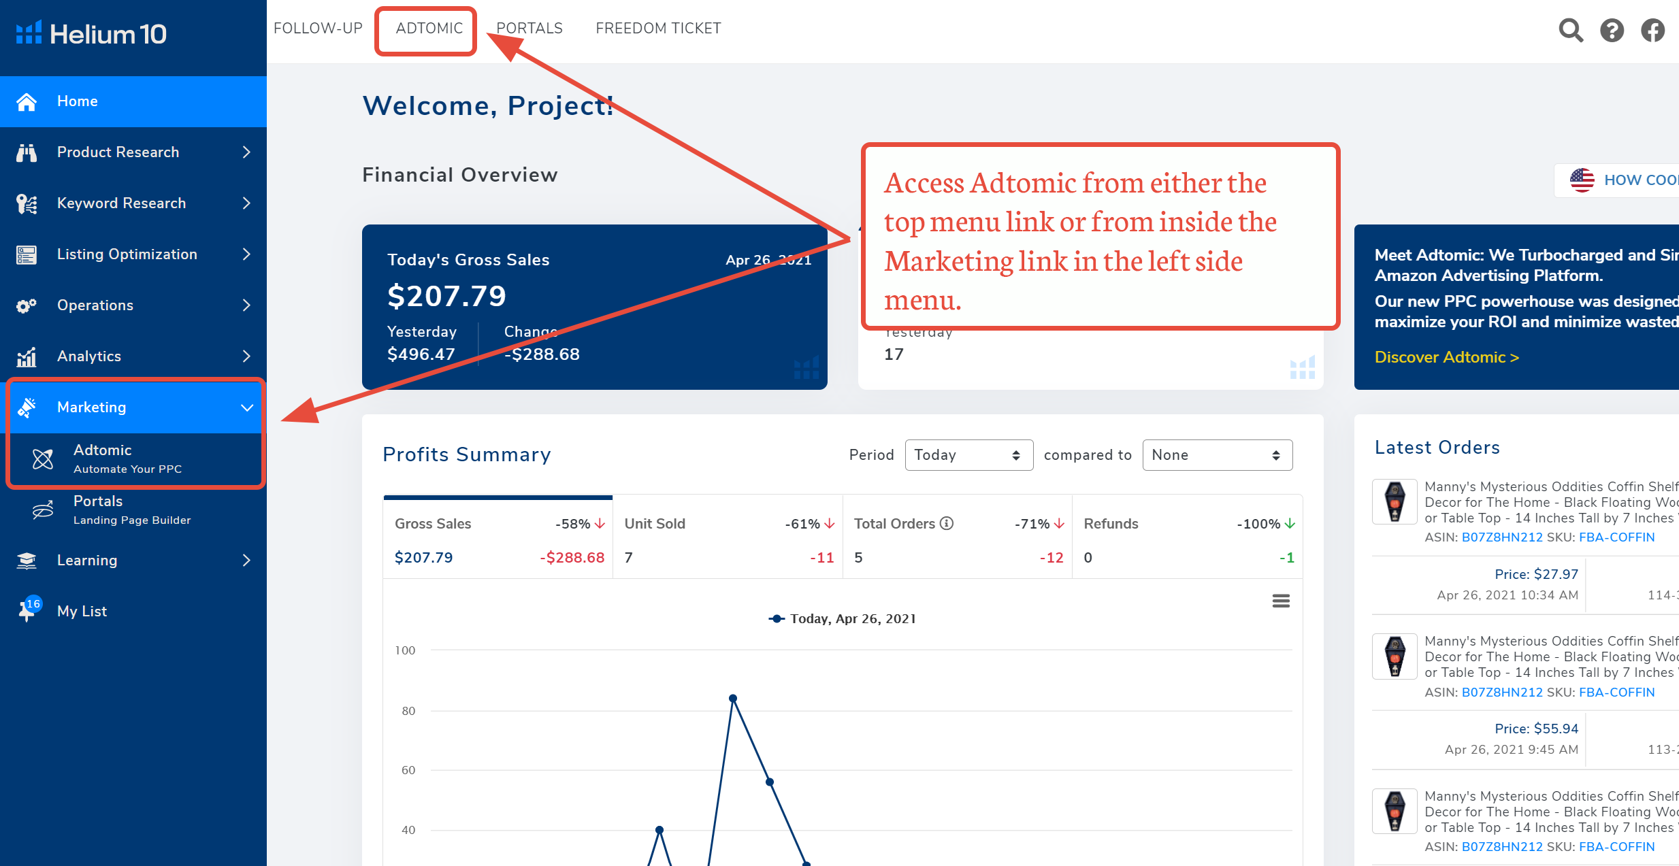The width and height of the screenshot is (1679, 866).
Task: Select the Refunds summary tab
Action: coord(1188,537)
